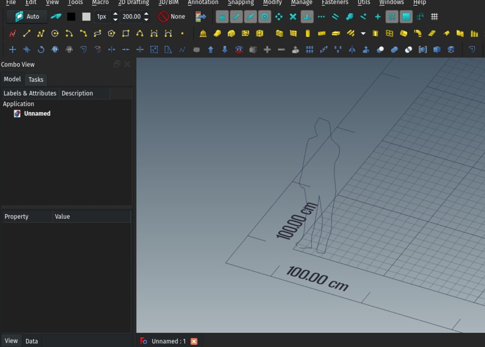Activate the Rotate tool
This screenshot has height=347, width=485.
click(41, 49)
